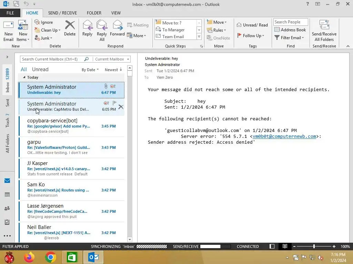Open the JJ Kasper email

click(71, 168)
